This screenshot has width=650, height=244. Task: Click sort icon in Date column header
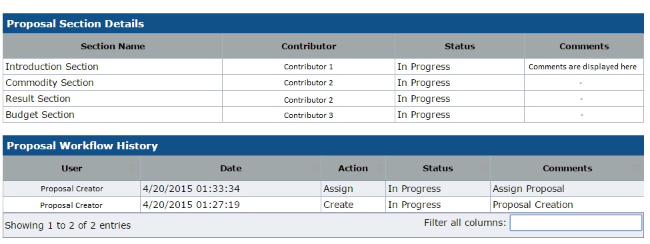click(314, 168)
